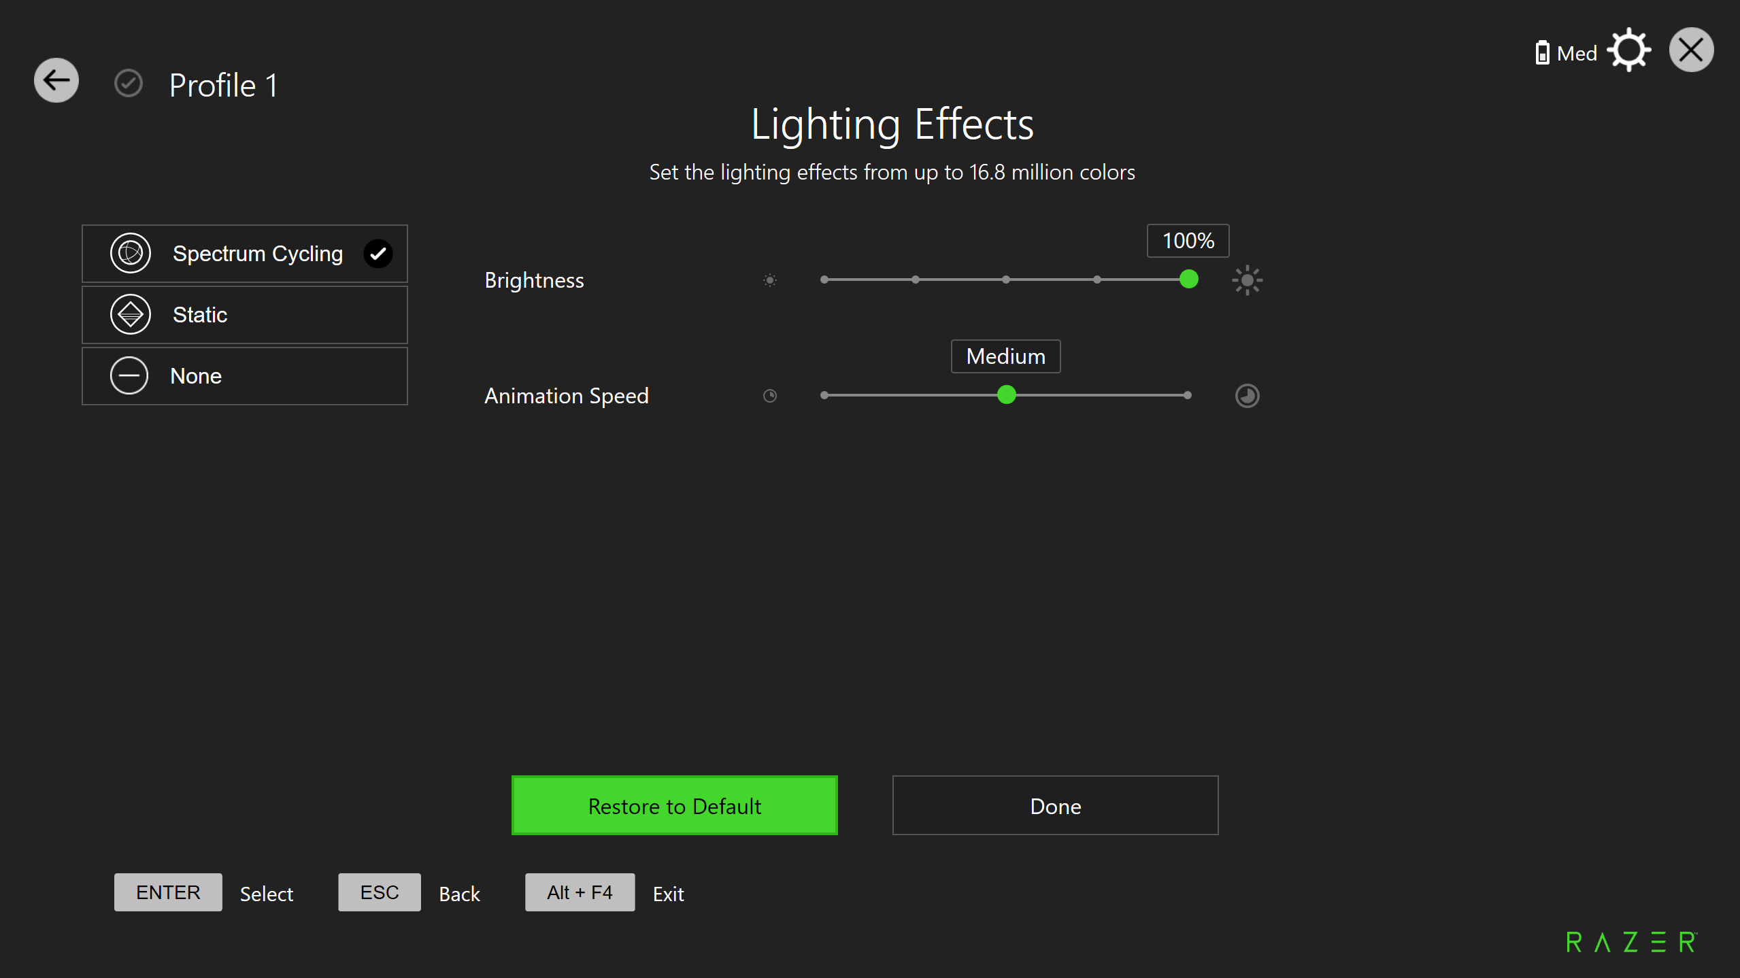Click the Select label next to ENTER
The height and width of the screenshot is (978, 1740).
click(x=267, y=894)
